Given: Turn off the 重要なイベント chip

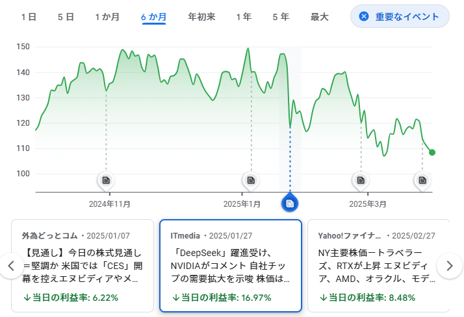Looking at the screenshot, I should pos(400,16).
